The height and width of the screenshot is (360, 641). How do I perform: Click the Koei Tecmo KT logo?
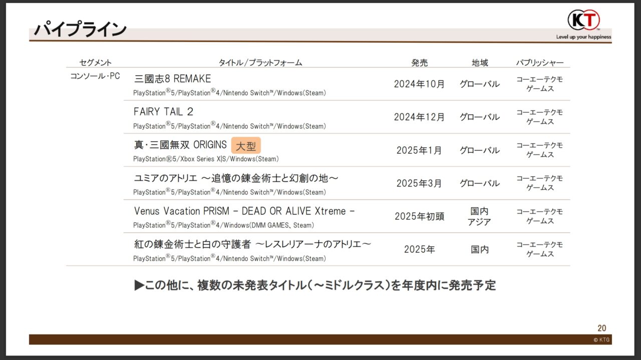coord(583,20)
